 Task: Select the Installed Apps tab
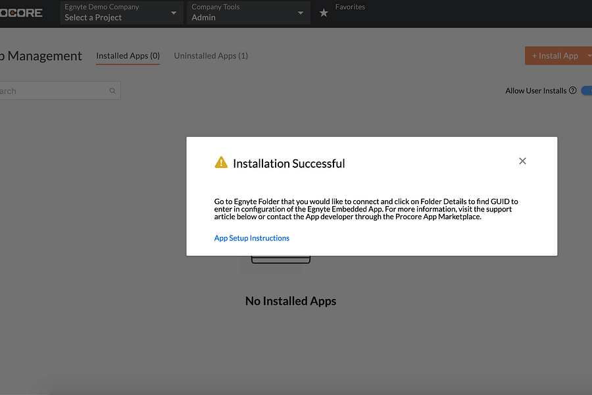pyautogui.click(x=128, y=56)
